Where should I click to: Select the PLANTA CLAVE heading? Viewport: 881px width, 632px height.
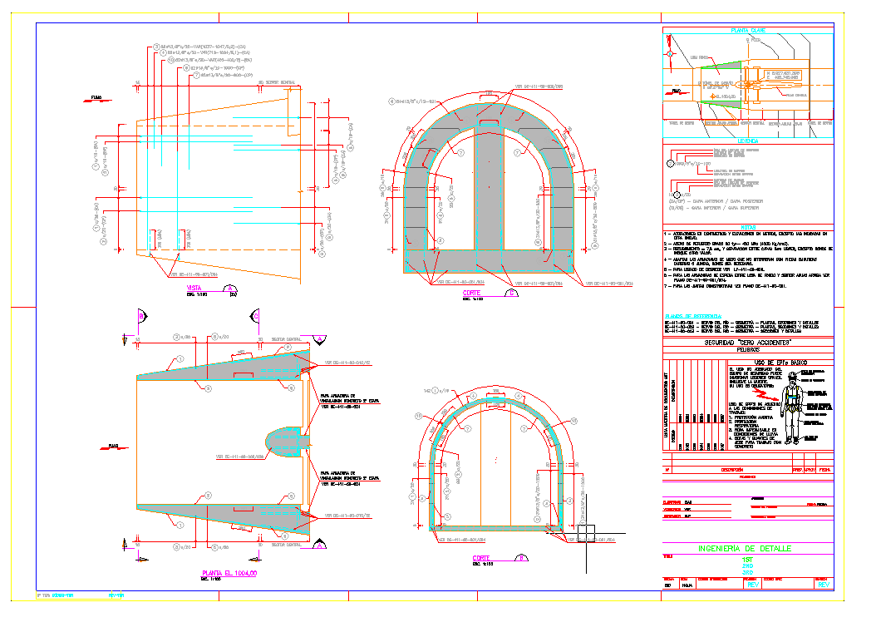pyautogui.click(x=748, y=31)
